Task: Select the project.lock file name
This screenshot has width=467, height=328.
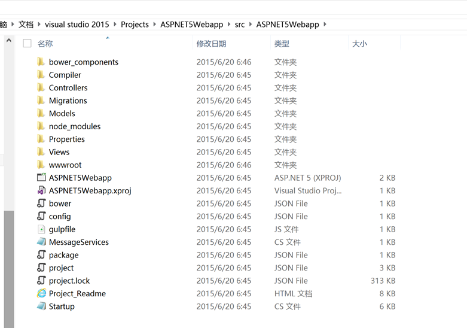Action: point(69,281)
